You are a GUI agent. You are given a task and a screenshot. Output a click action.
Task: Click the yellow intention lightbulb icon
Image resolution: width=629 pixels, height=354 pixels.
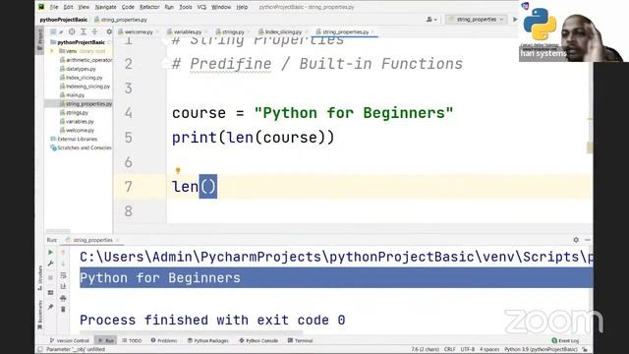pos(178,170)
